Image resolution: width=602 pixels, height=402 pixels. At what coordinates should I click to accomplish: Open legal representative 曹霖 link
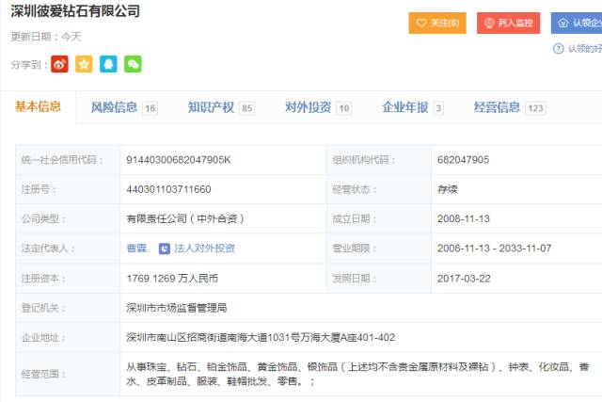pyautogui.click(x=136, y=249)
